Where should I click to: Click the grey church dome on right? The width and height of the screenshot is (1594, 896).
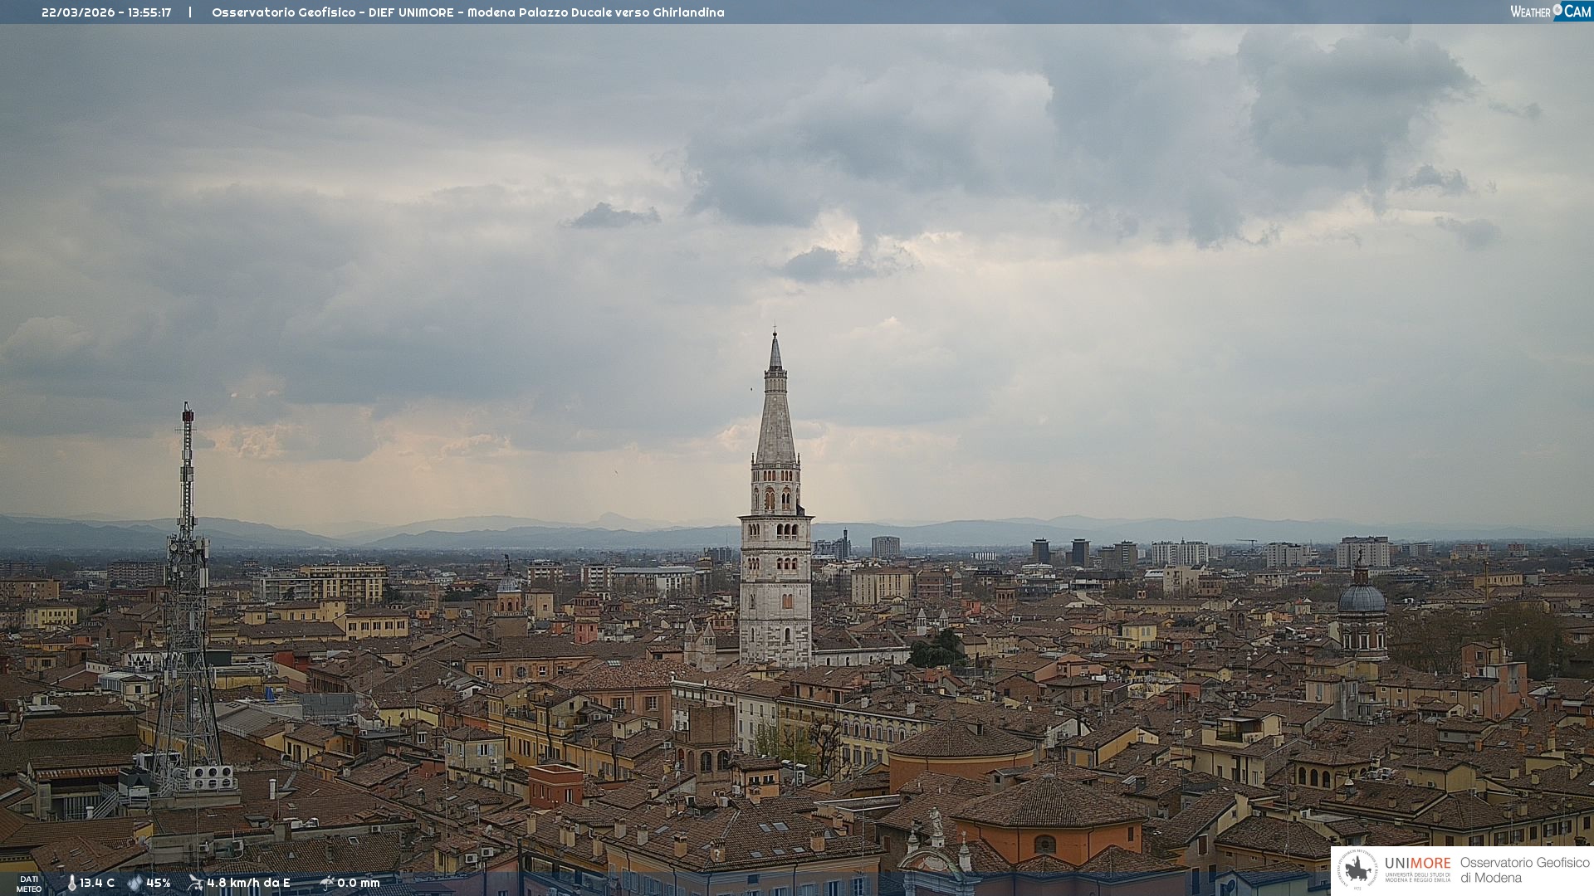(x=1362, y=598)
